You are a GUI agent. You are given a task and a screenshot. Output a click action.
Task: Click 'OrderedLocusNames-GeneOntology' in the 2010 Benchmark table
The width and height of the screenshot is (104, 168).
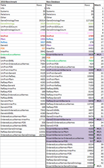18,135
